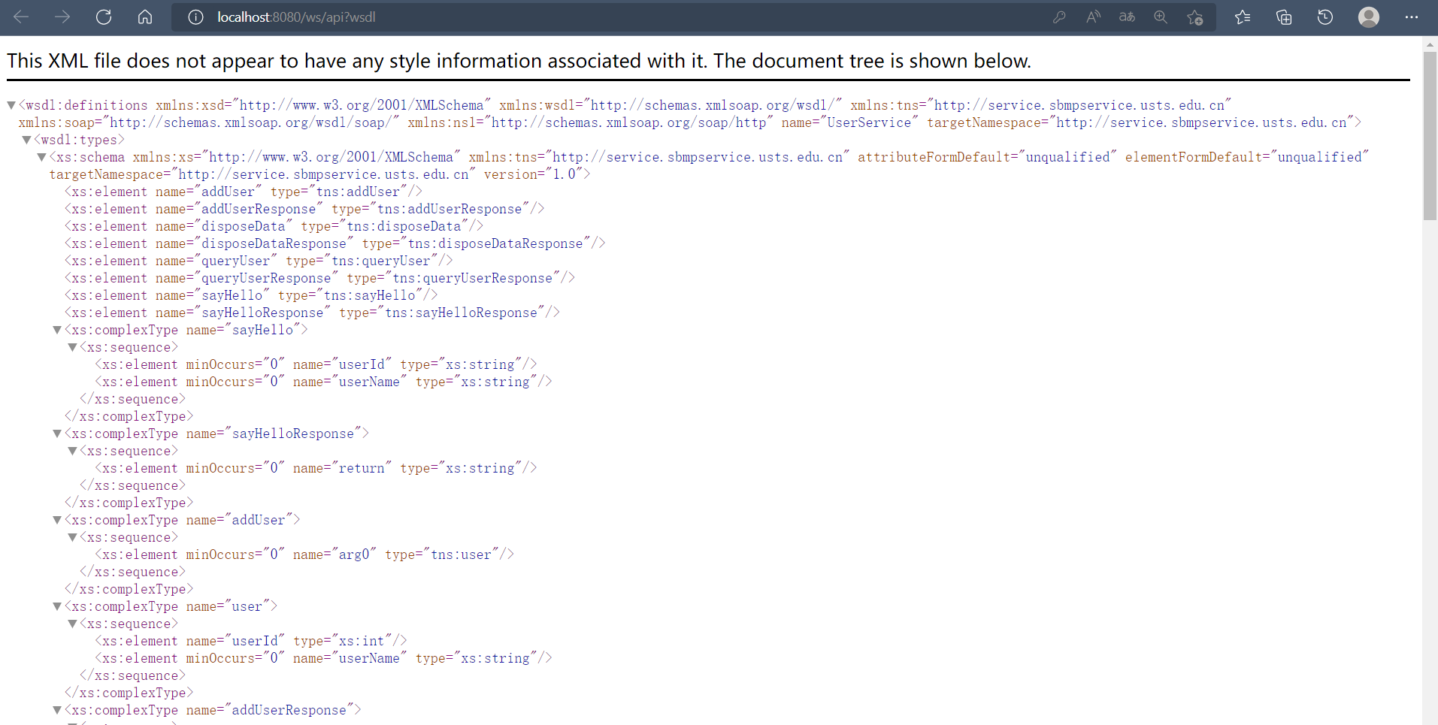1438x725 pixels.
Task: Collapse sequence under sayHelloResponse type
Action: (72, 451)
